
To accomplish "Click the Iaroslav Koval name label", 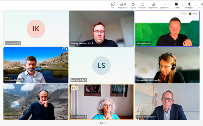I will (13, 43).
